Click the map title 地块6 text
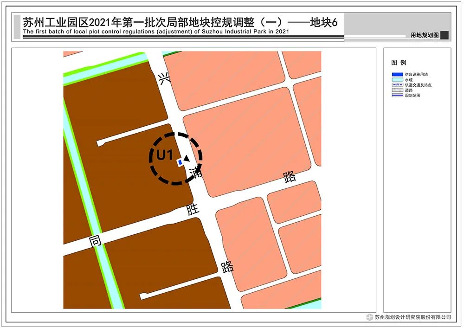 click(323, 22)
